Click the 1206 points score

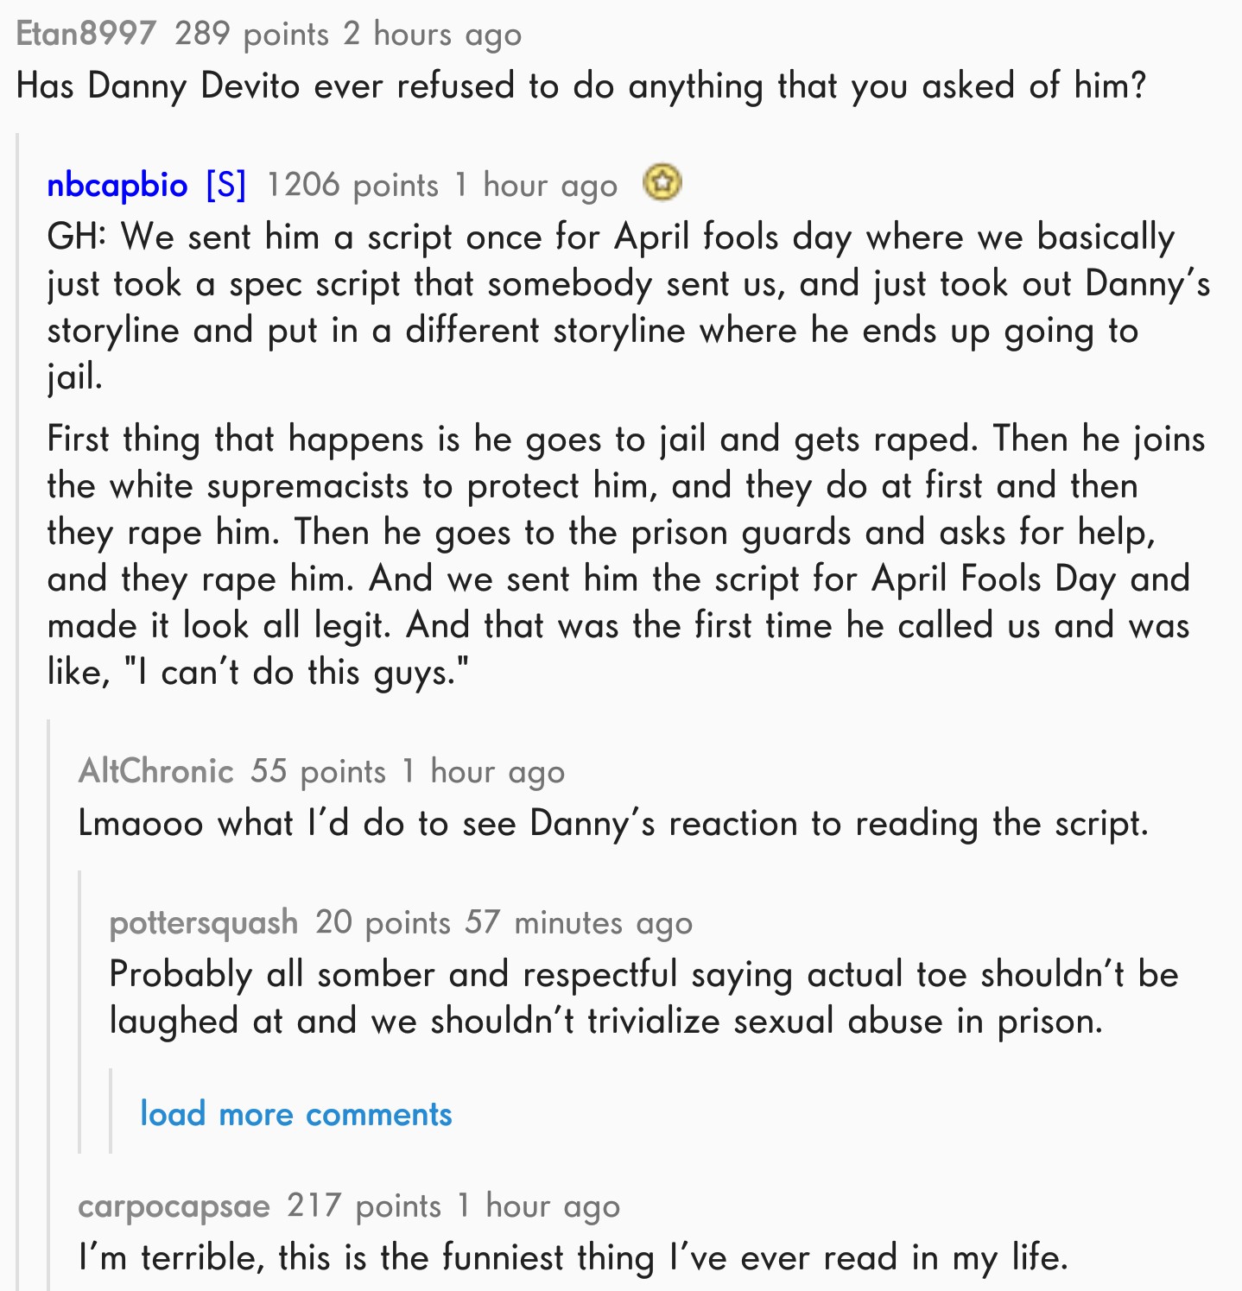click(352, 185)
